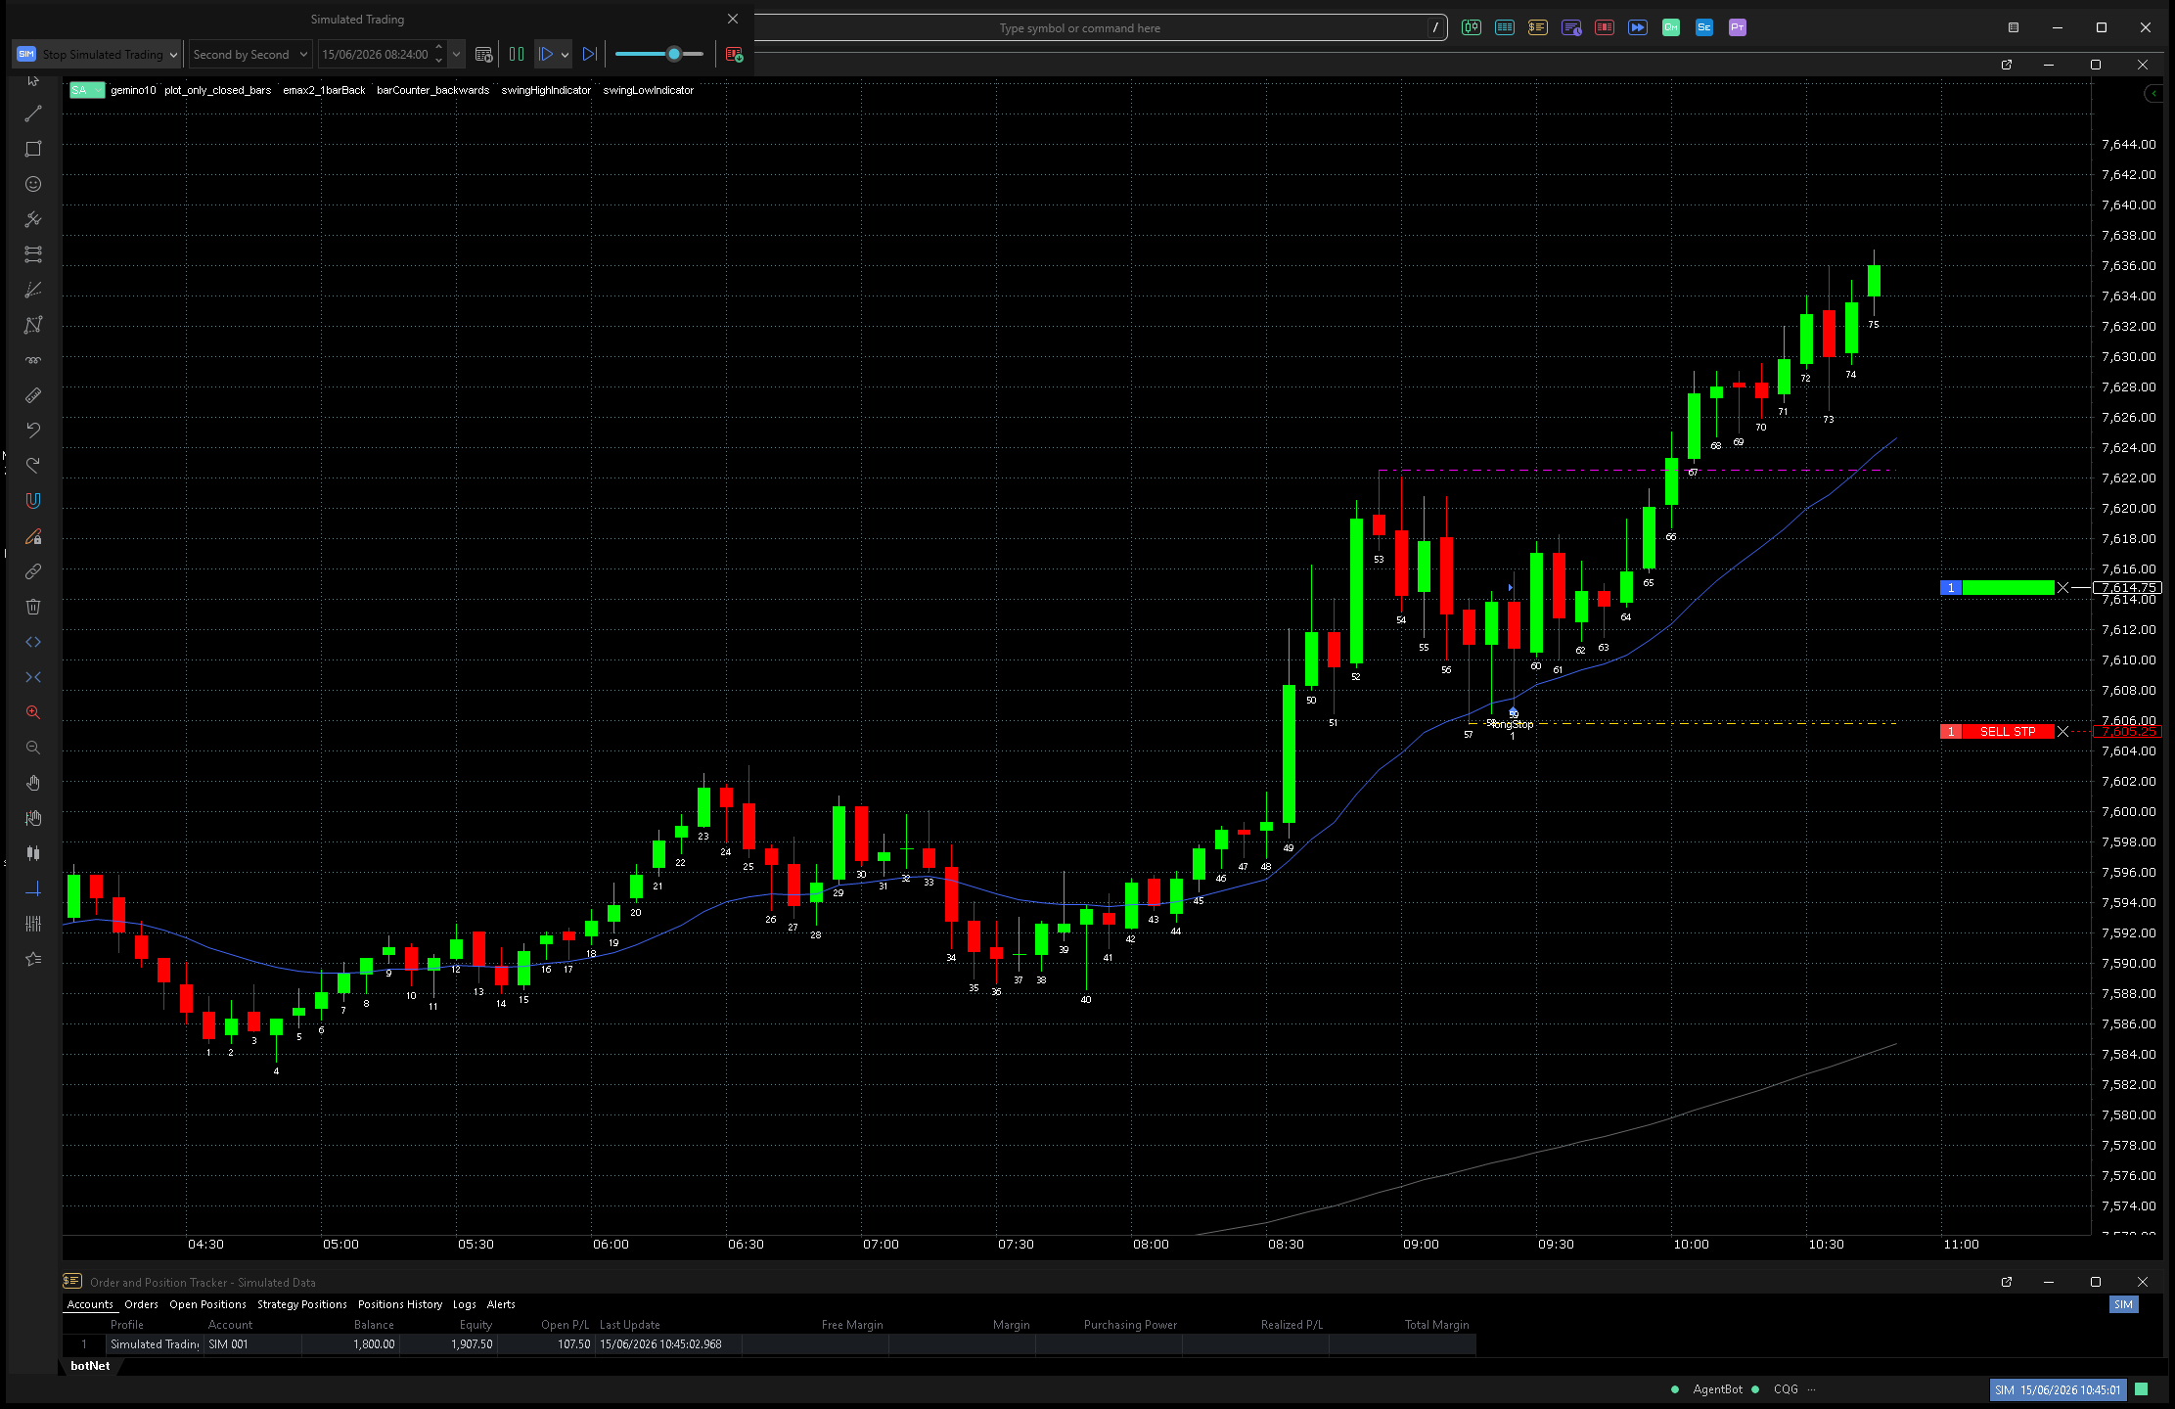
Task: Click the skip-to-next-step playback icon
Action: coord(589,55)
